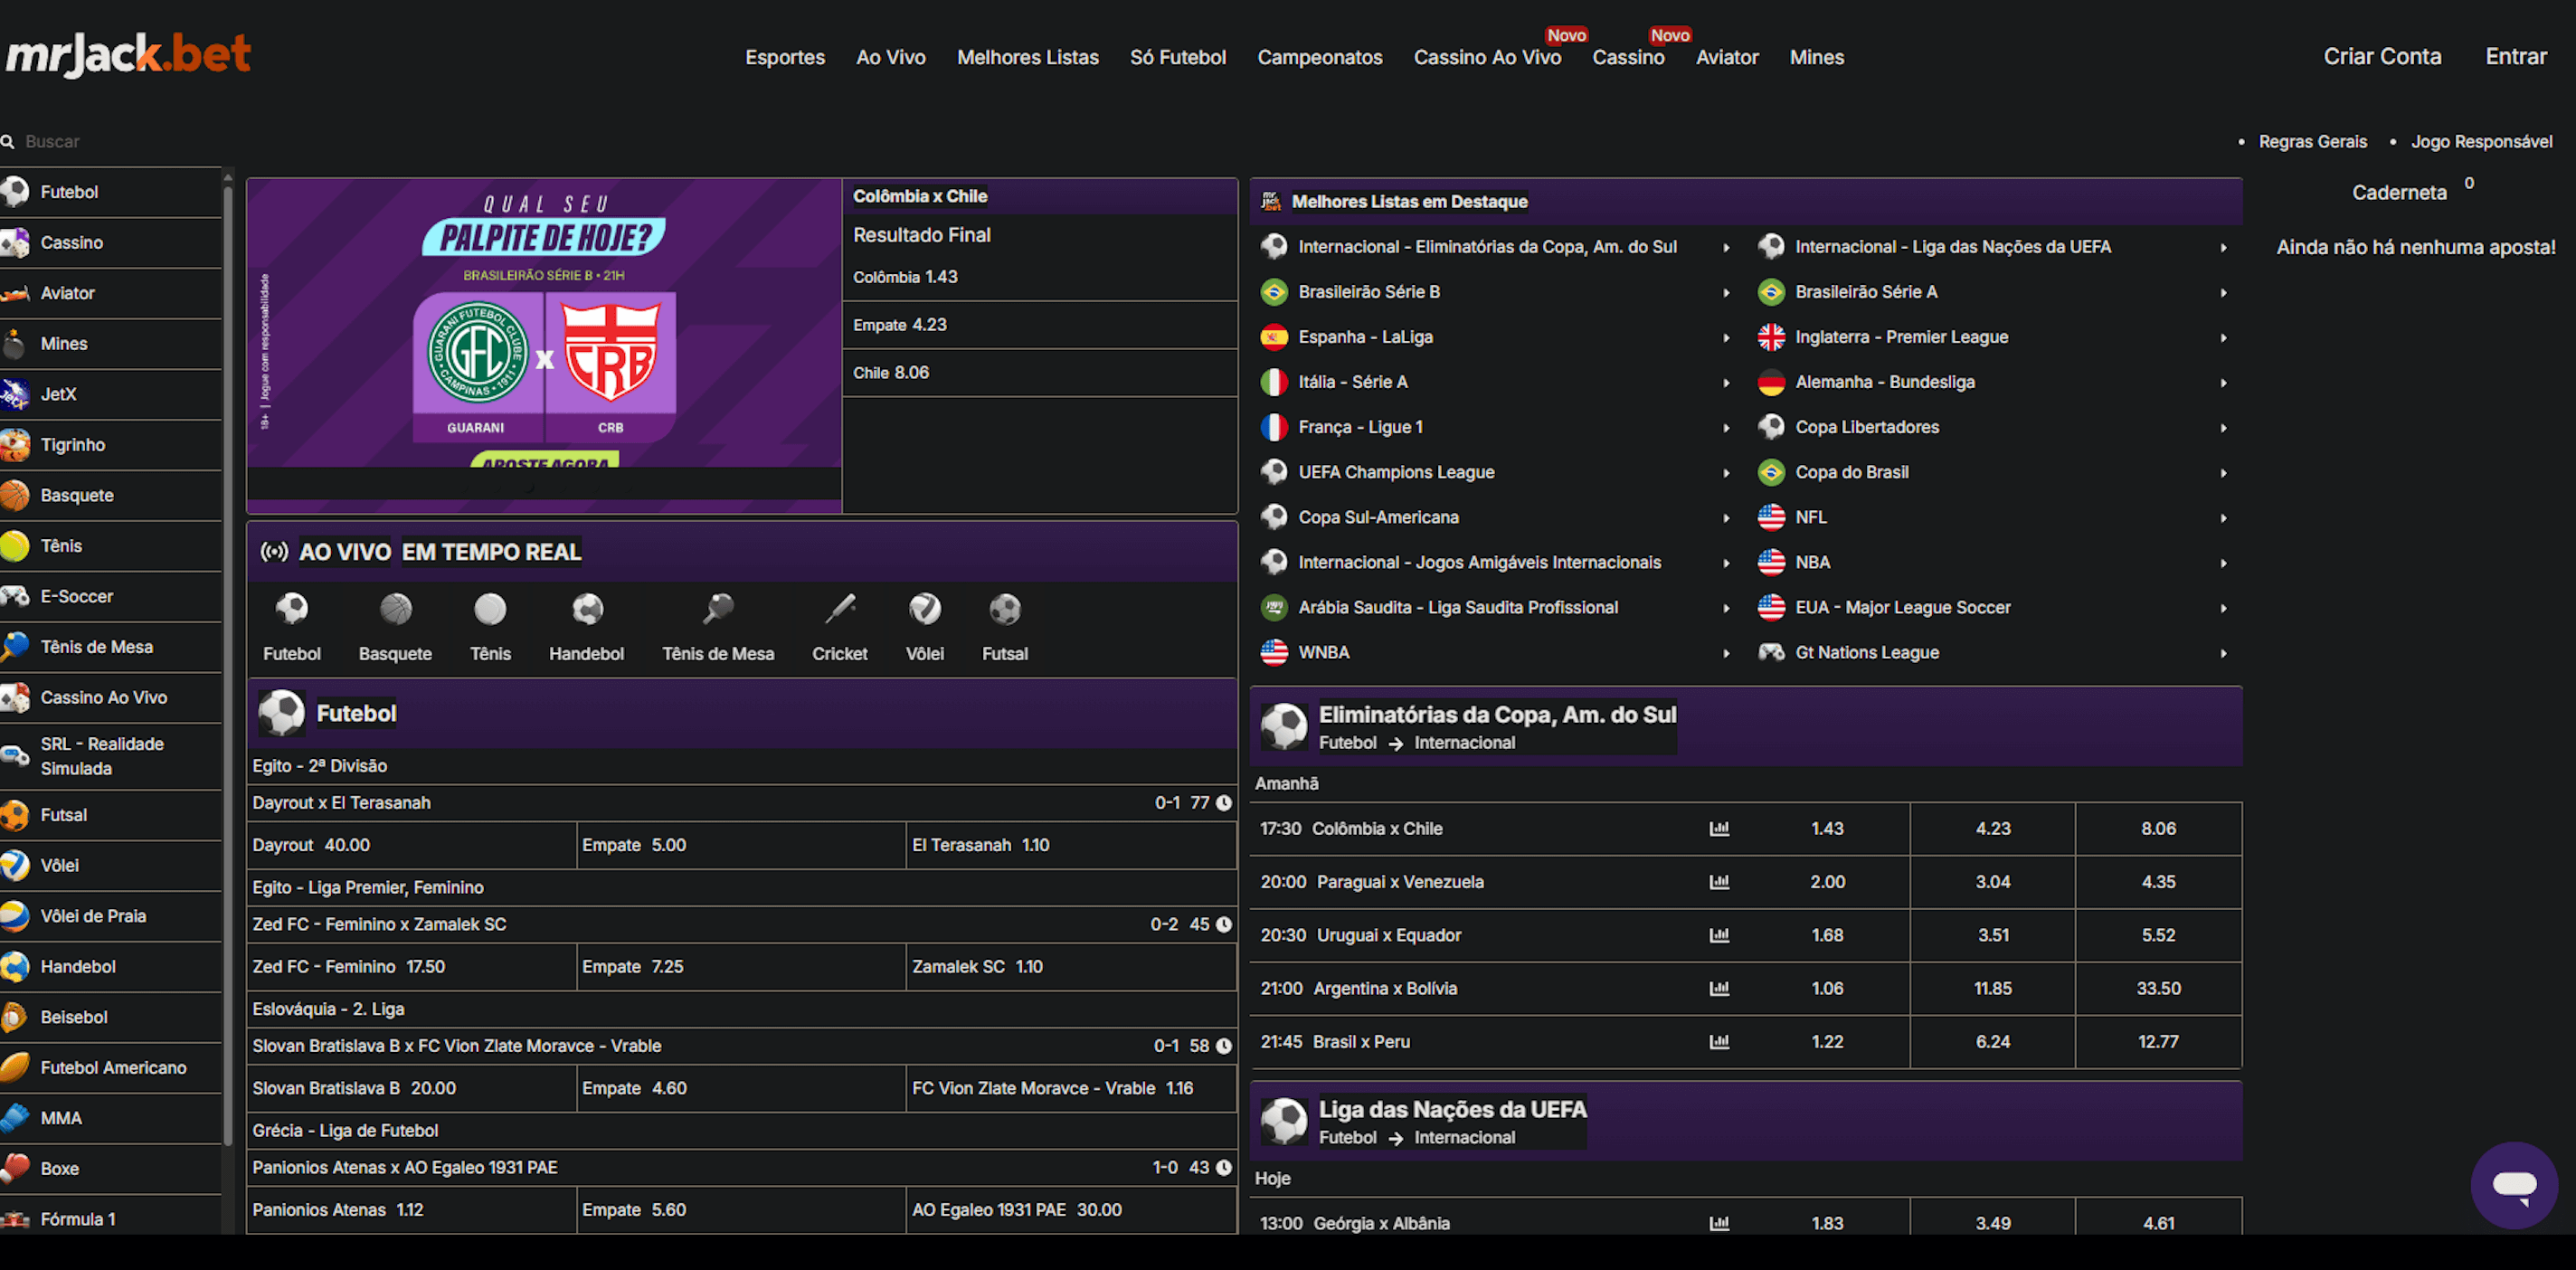Open Slovan Bratislava B x FC Vion match

pos(741,1046)
